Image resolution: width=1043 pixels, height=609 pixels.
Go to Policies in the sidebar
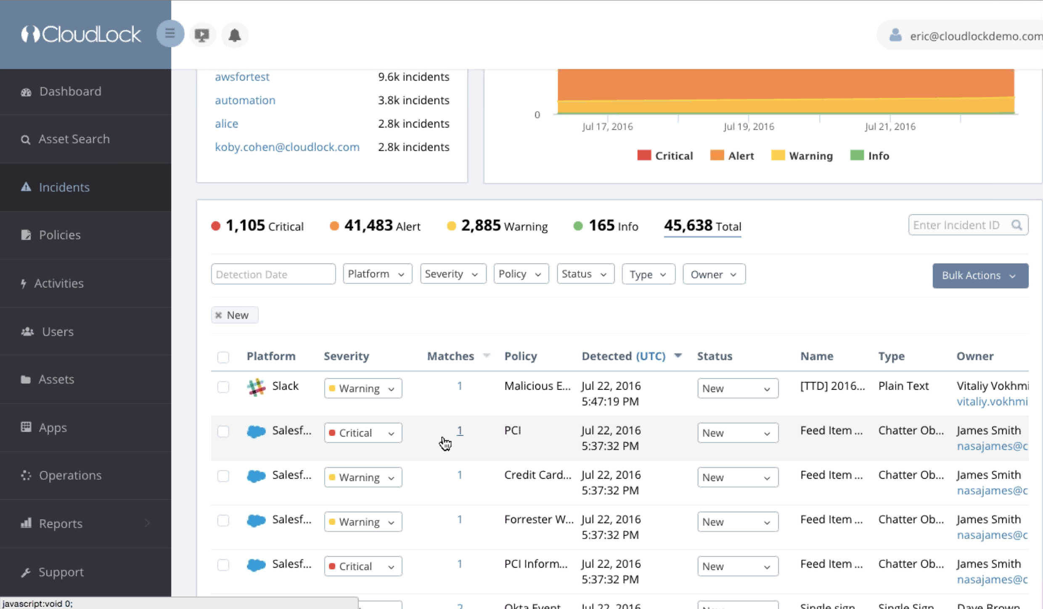[x=60, y=235]
